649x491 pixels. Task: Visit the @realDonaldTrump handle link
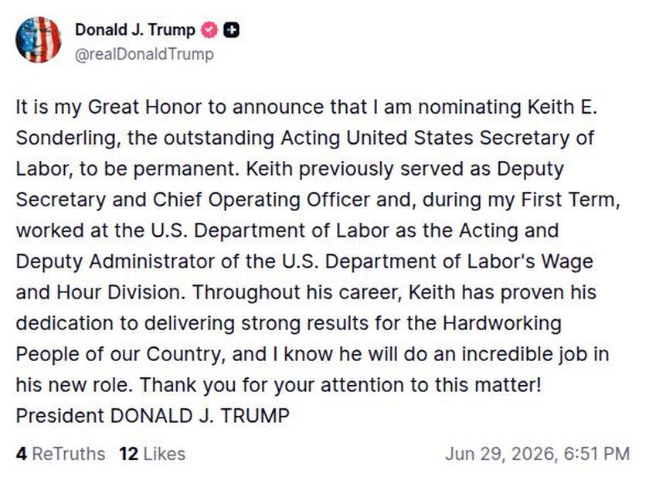(x=144, y=54)
